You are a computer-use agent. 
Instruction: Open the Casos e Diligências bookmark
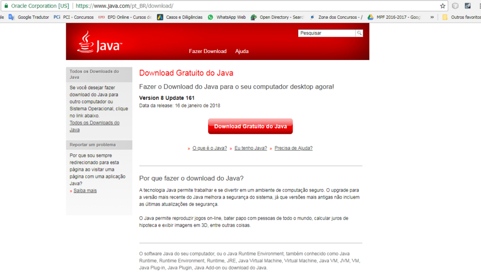(180, 17)
